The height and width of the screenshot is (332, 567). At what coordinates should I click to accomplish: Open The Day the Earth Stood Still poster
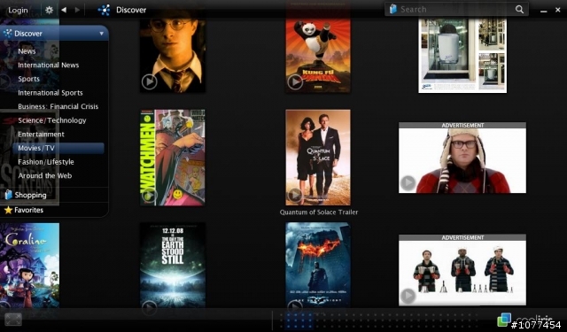(173, 266)
